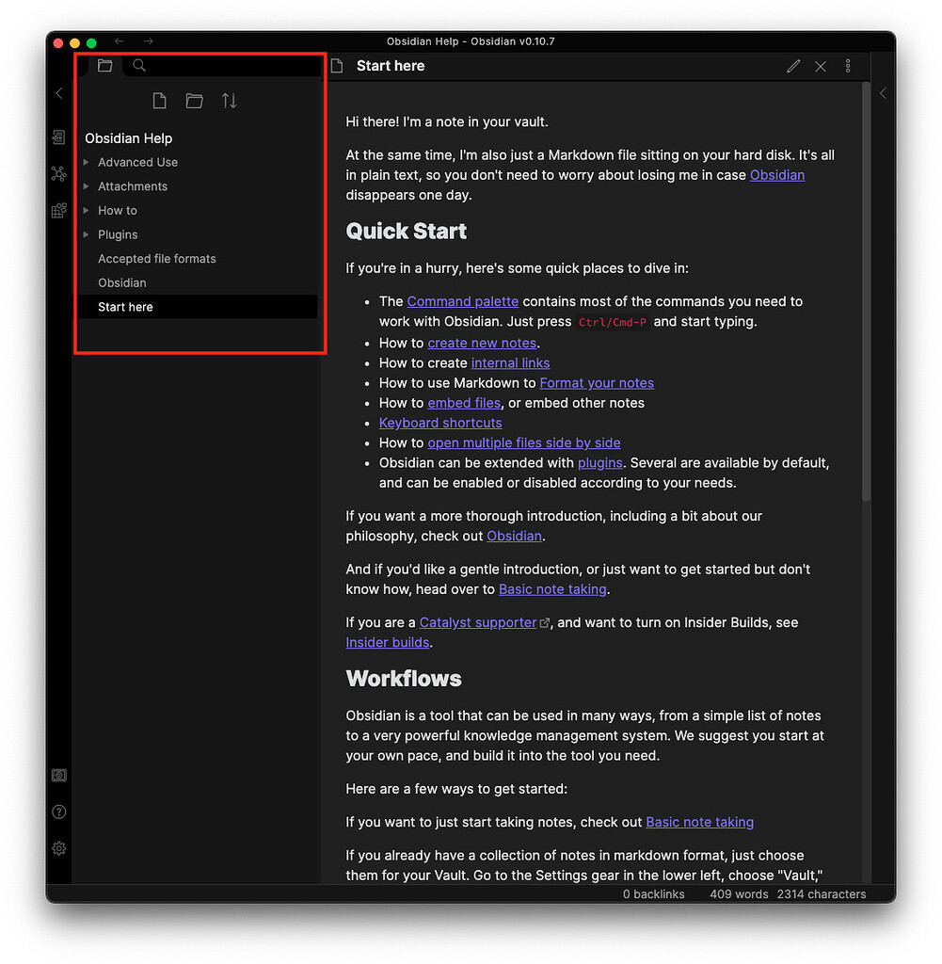Create a new note

[x=159, y=100]
